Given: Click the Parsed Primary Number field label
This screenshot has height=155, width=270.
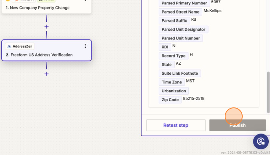Looking at the screenshot, I should click(x=184, y=3).
